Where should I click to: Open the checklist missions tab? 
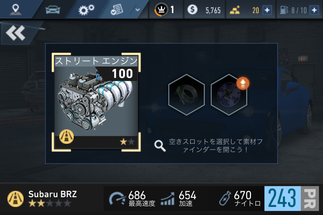[x=117, y=9]
